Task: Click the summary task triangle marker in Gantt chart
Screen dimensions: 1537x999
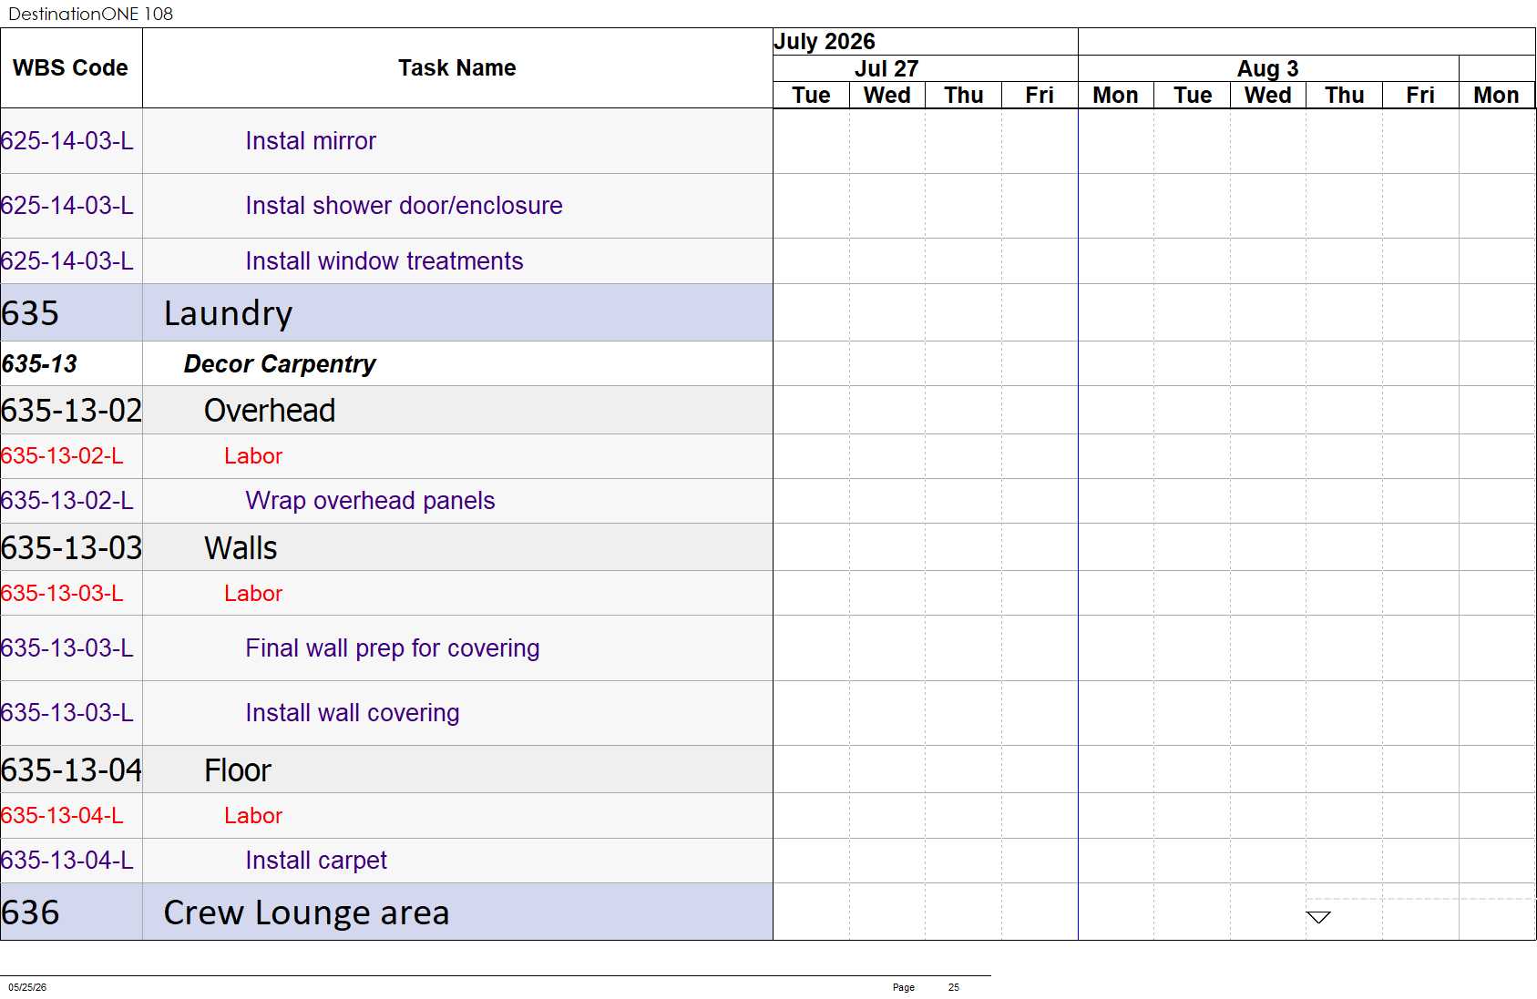Action: click(1318, 917)
